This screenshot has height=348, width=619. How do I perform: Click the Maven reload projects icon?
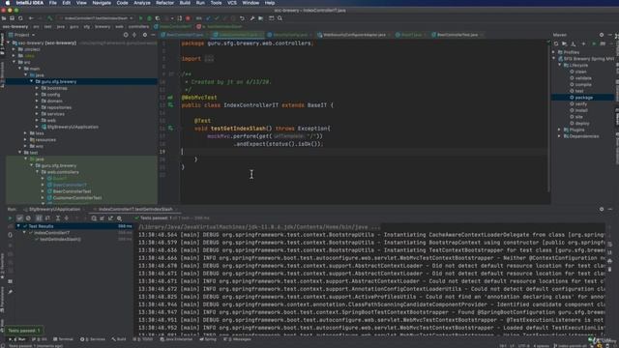pyautogui.click(x=556, y=43)
